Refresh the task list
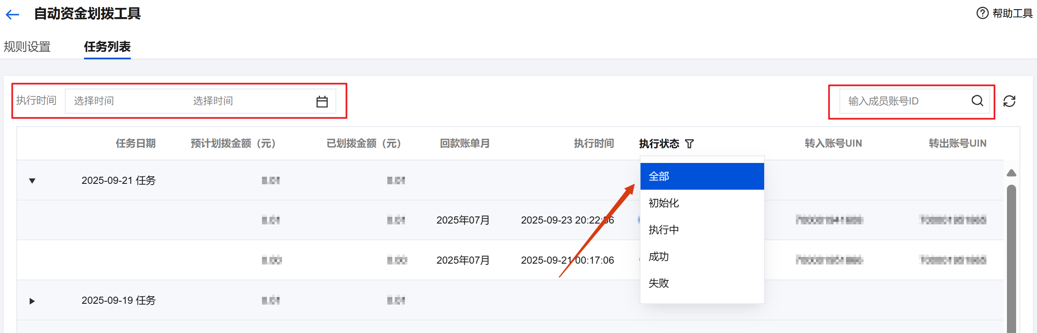This screenshot has height=333, width=1037. click(1009, 101)
